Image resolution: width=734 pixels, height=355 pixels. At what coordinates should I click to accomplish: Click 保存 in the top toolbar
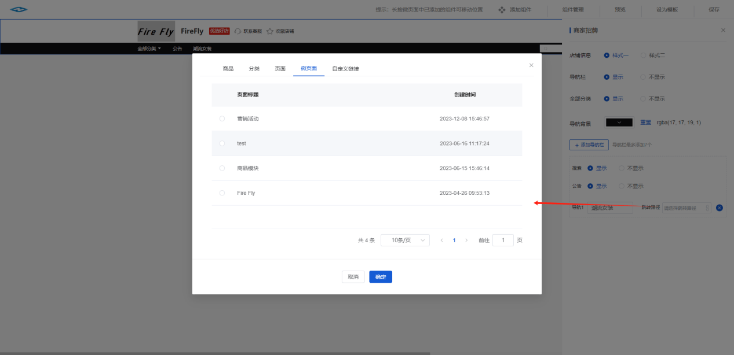click(x=714, y=10)
